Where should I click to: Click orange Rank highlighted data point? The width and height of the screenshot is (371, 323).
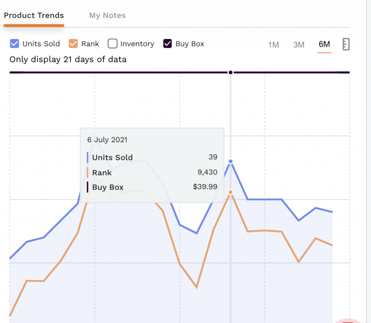click(231, 192)
